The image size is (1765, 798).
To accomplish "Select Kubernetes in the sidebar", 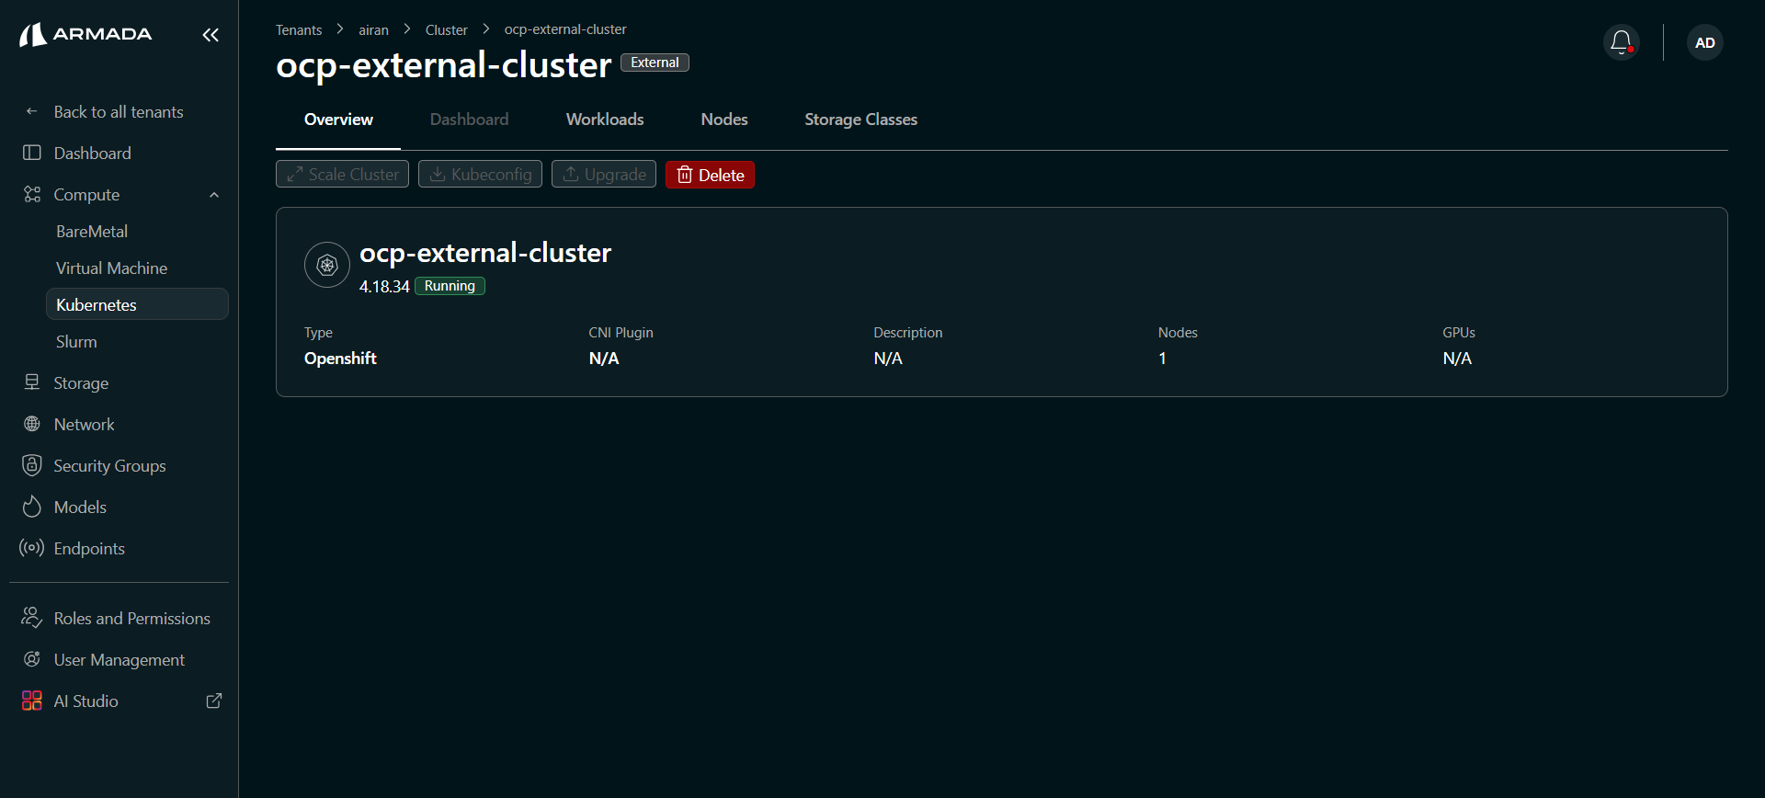I will point(137,304).
